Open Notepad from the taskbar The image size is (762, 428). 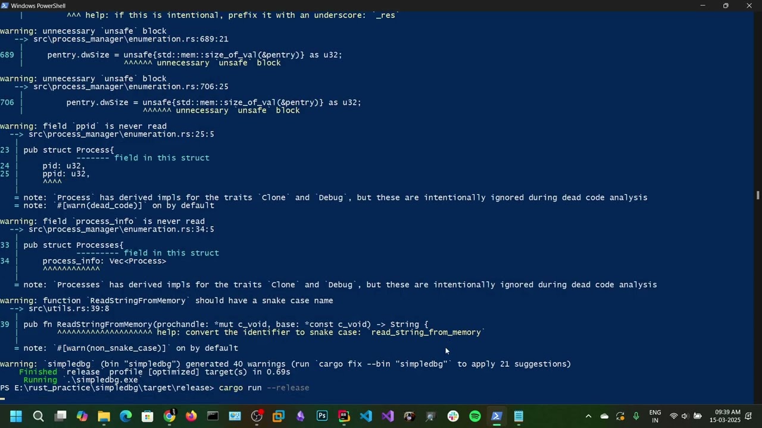tap(519, 416)
